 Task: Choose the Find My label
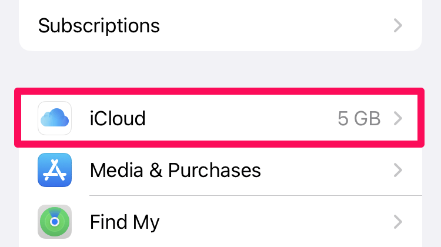click(125, 223)
